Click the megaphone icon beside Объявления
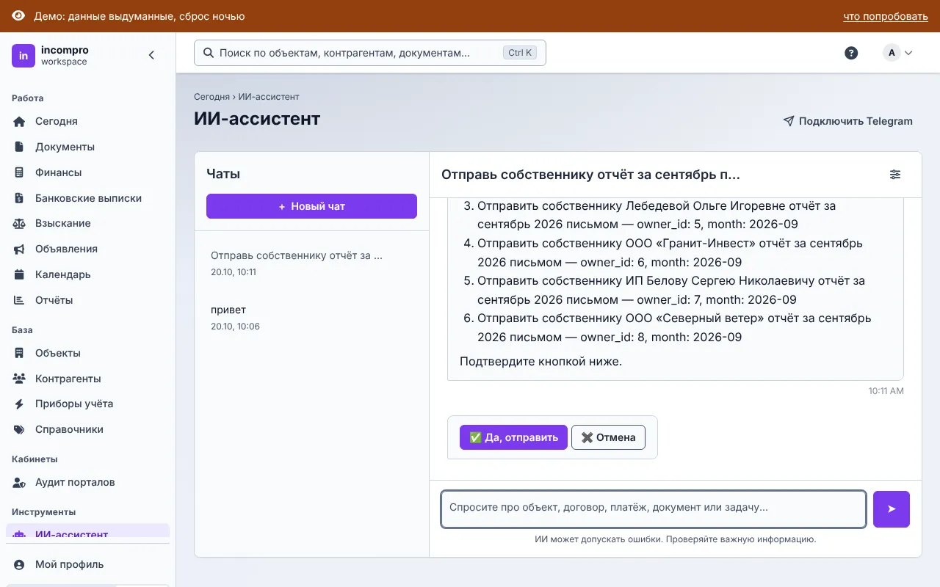 [x=20, y=249]
